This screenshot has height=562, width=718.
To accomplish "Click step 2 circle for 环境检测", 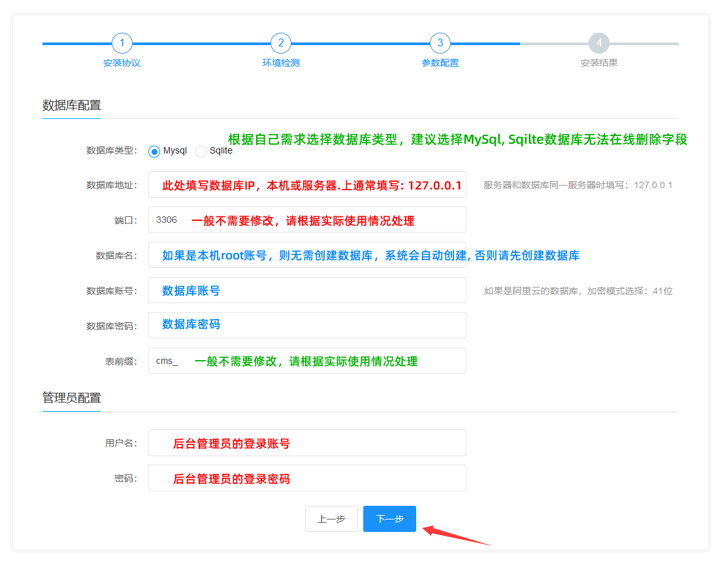I will (x=281, y=44).
